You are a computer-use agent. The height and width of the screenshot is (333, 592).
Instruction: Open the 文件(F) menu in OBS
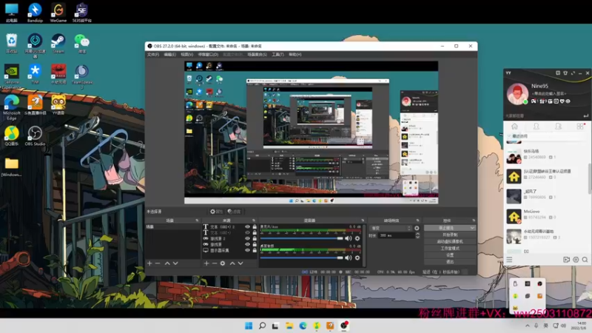(153, 54)
